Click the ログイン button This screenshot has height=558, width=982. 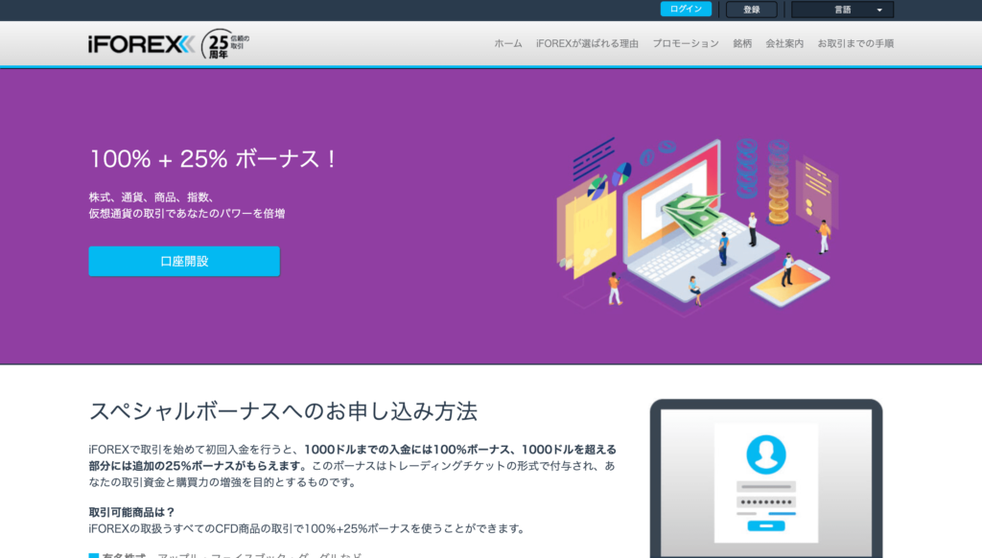(686, 9)
